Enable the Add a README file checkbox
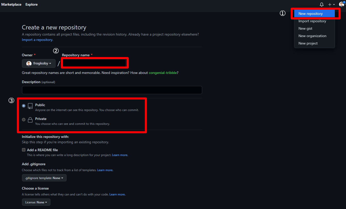Image resolution: width=346 pixels, height=209 pixels. coord(24,150)
